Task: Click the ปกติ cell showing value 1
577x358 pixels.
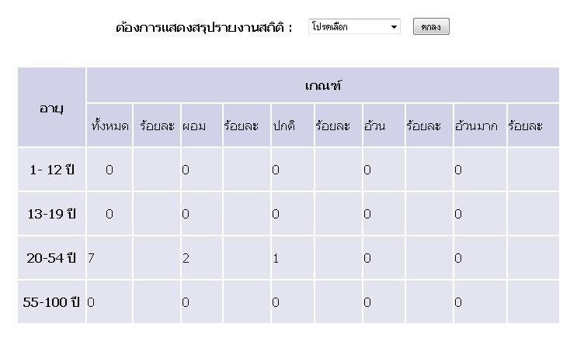Action: (276, 259)
